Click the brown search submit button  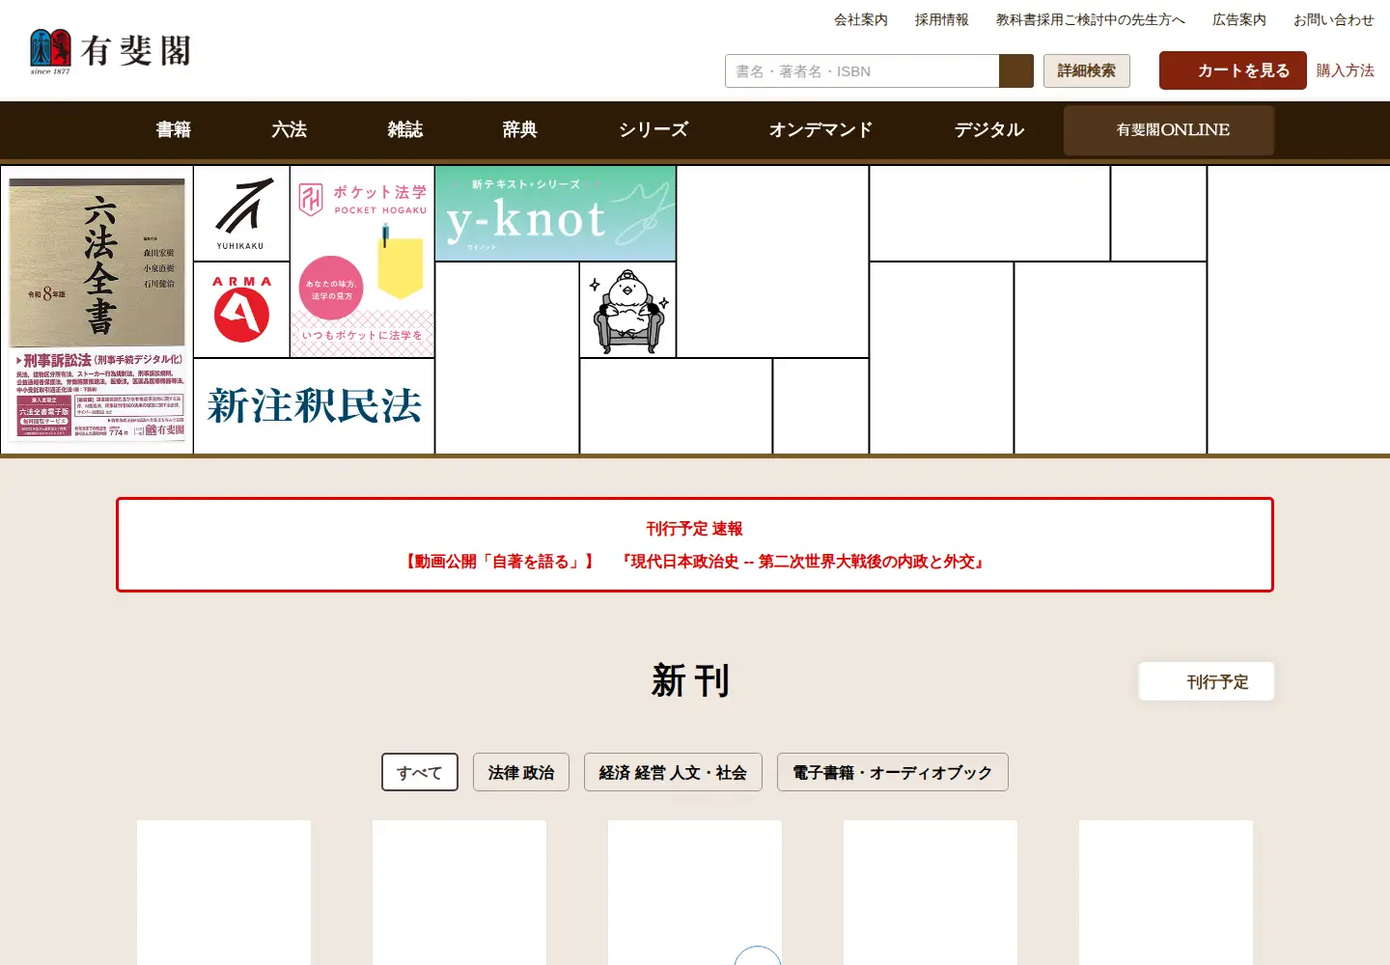pos(1016,71)
